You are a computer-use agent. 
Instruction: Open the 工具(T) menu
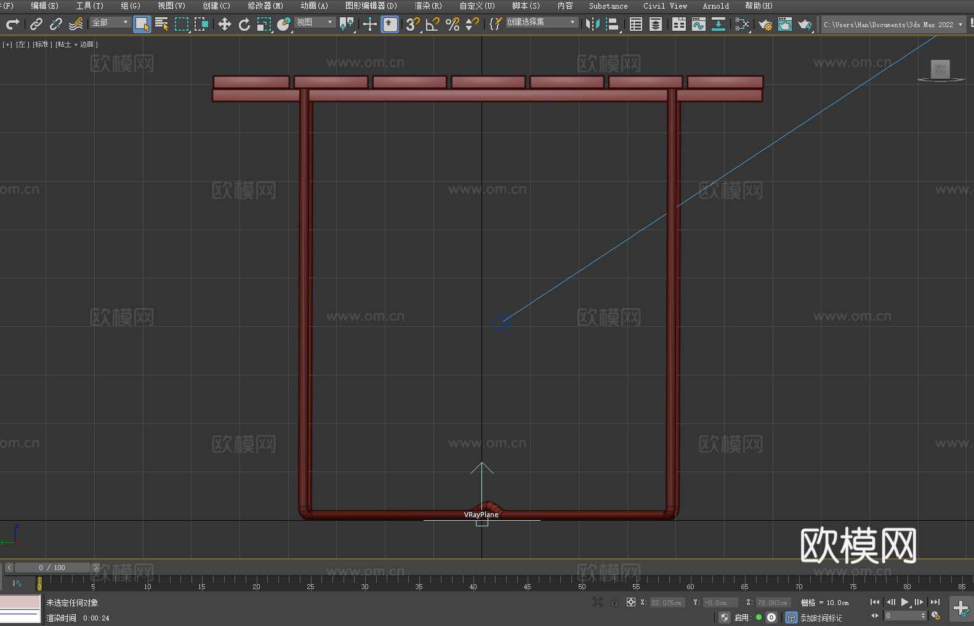click(x=89, y=6)
